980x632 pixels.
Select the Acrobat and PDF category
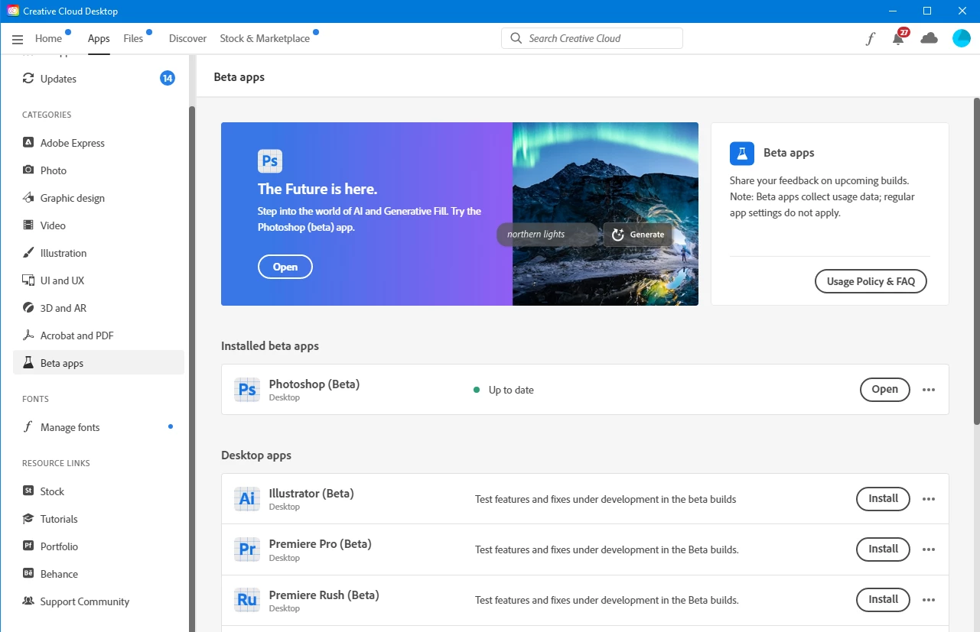[77, 335]
